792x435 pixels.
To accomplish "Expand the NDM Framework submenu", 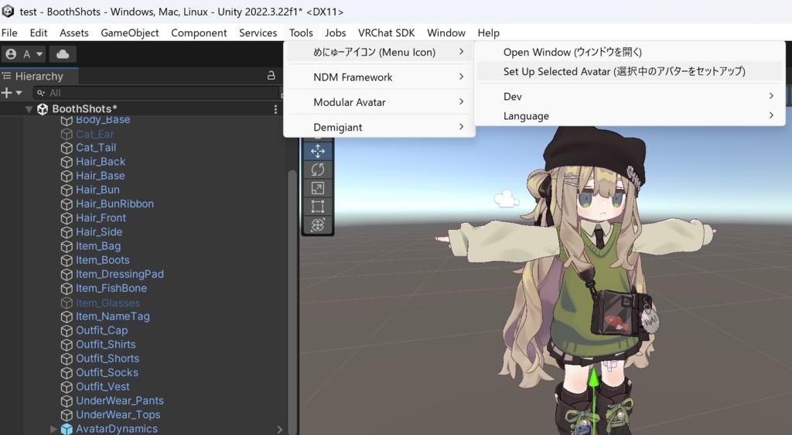I will pos(379,77).
